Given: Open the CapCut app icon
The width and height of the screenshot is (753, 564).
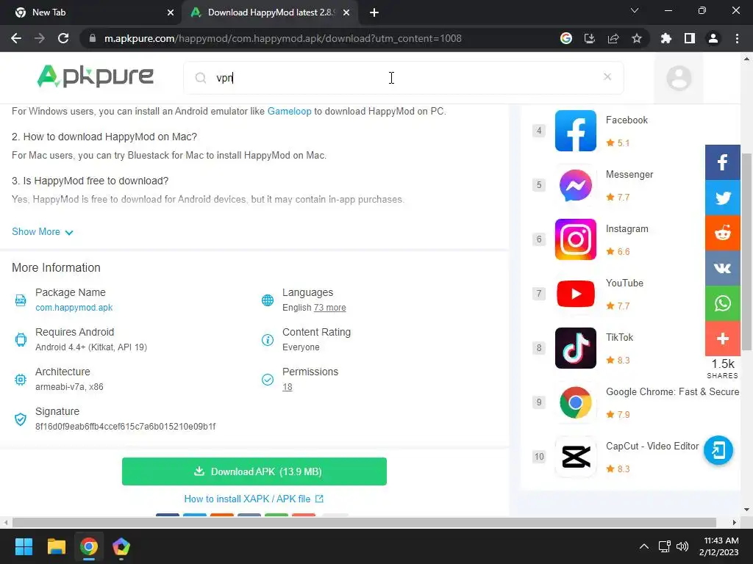Looking at the screenshot, I should click(x=575, y=457).
